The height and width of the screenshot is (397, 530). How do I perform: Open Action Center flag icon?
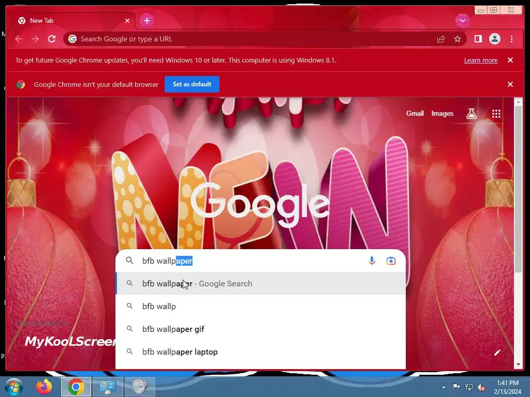click(x=456, y=387)
